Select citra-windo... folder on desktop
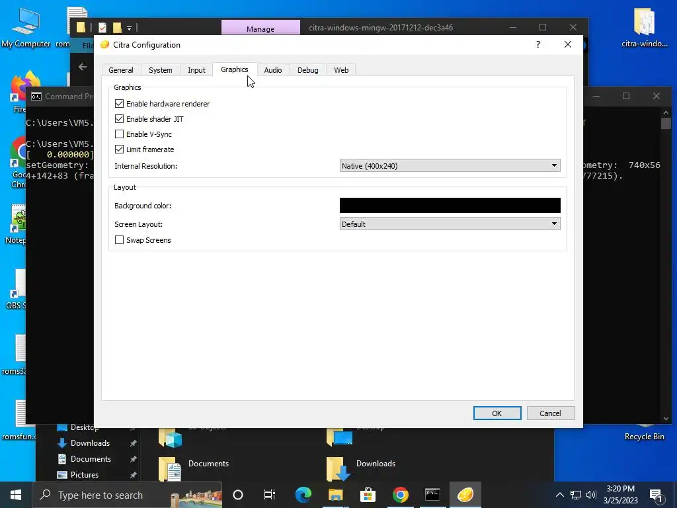Viewport: 677px width, 508px height. point(644,28)
